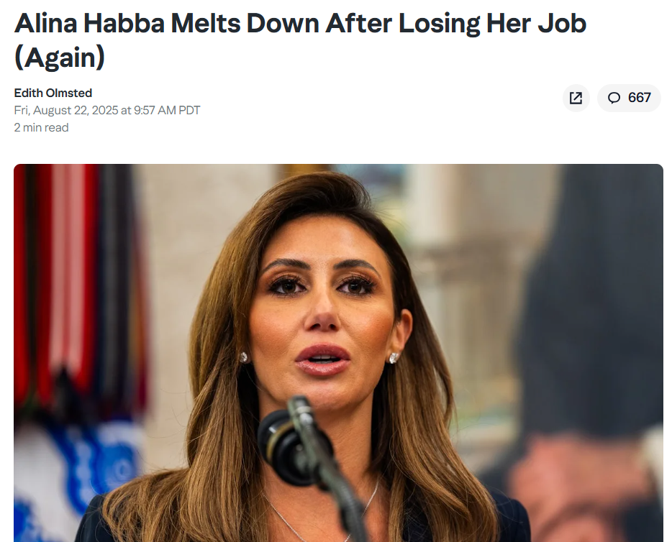Click the comment speech bubble icon
Viewport: 672px width, 542px height.
(x=614, y=98)
